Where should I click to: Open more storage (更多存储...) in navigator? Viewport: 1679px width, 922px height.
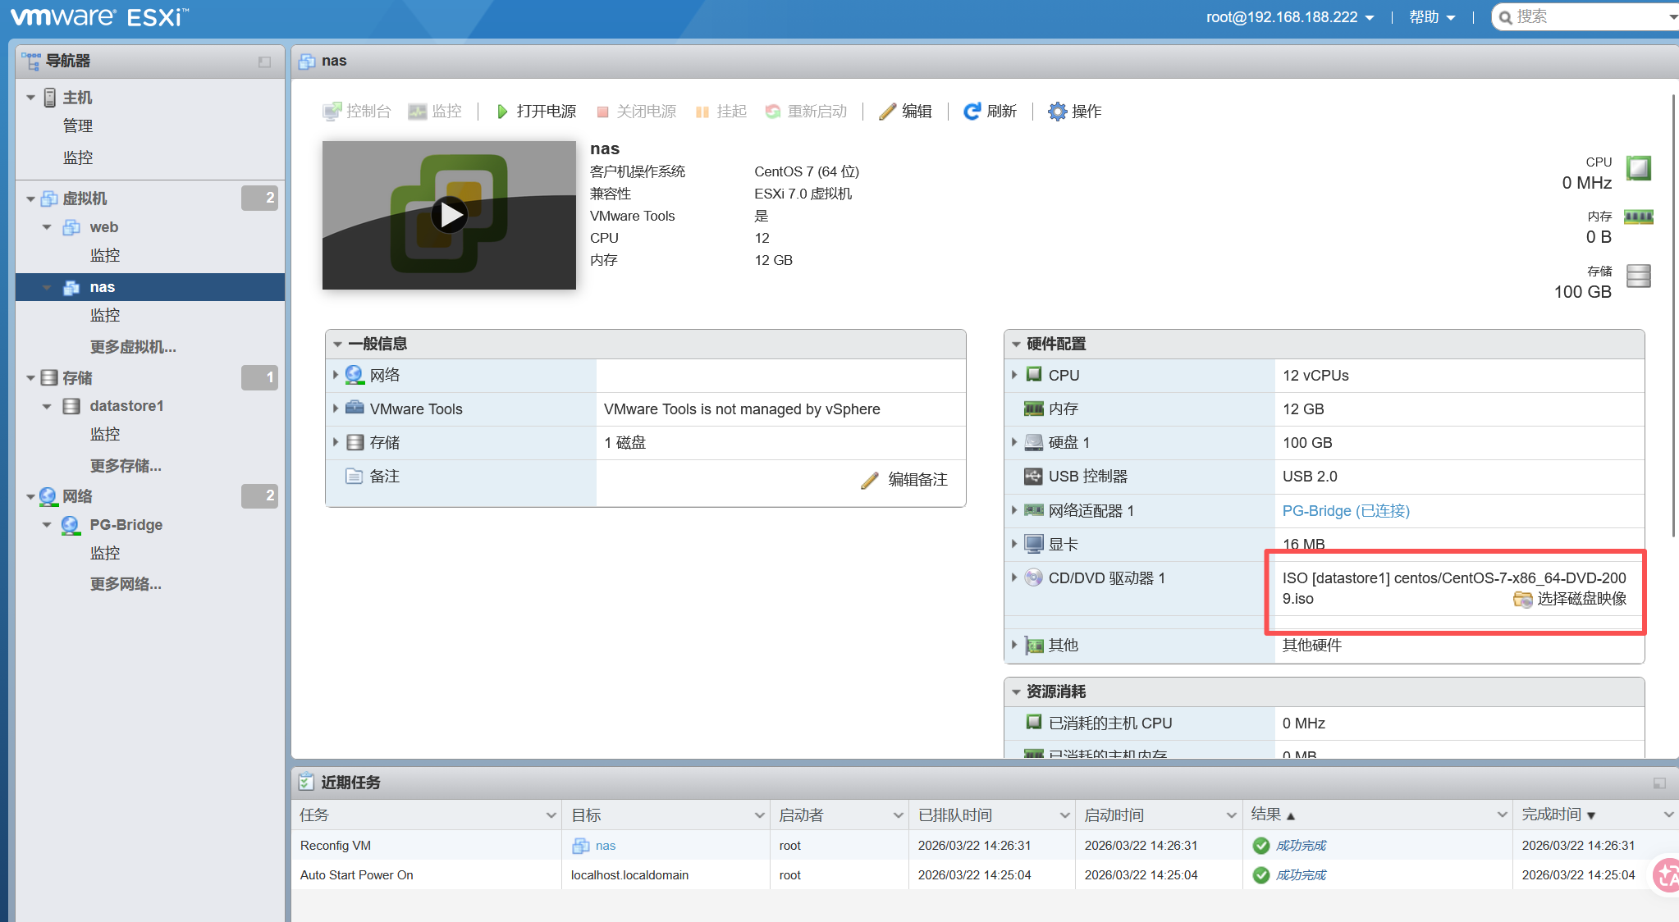(126, 466)
